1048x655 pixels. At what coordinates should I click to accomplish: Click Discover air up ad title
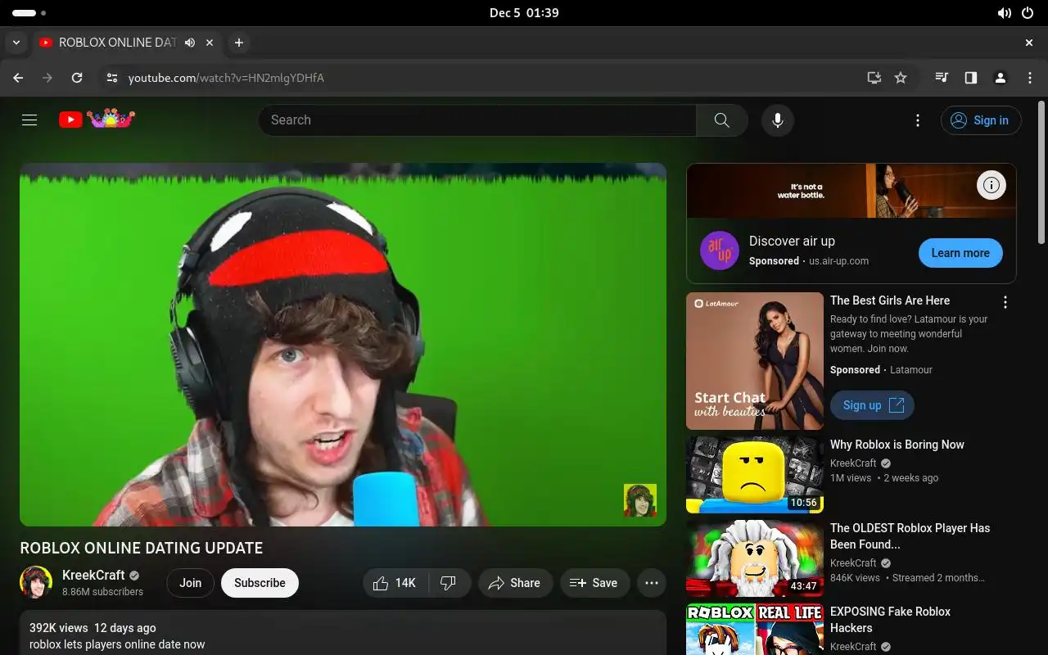coord(792,241)
